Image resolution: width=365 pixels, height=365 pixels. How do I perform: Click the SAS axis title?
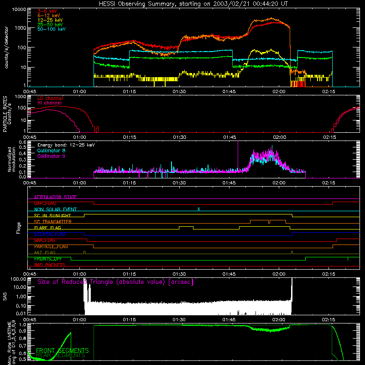tap(5, 297)
